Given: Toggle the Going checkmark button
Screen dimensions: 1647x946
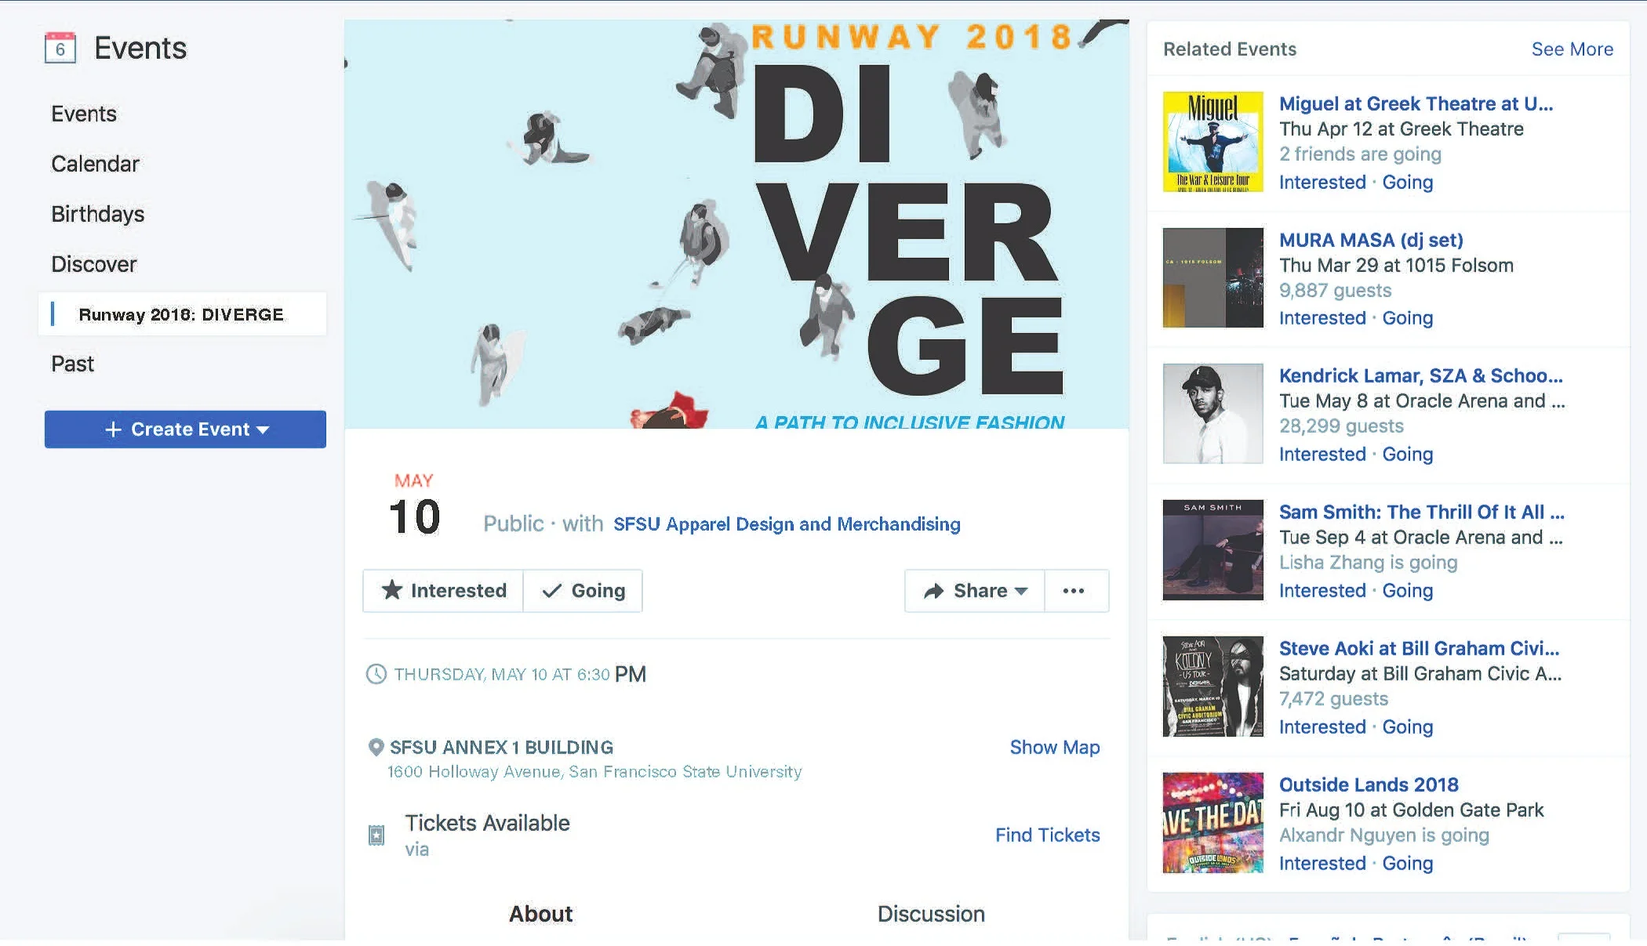Looking at the screenshot, I should 583,591.
